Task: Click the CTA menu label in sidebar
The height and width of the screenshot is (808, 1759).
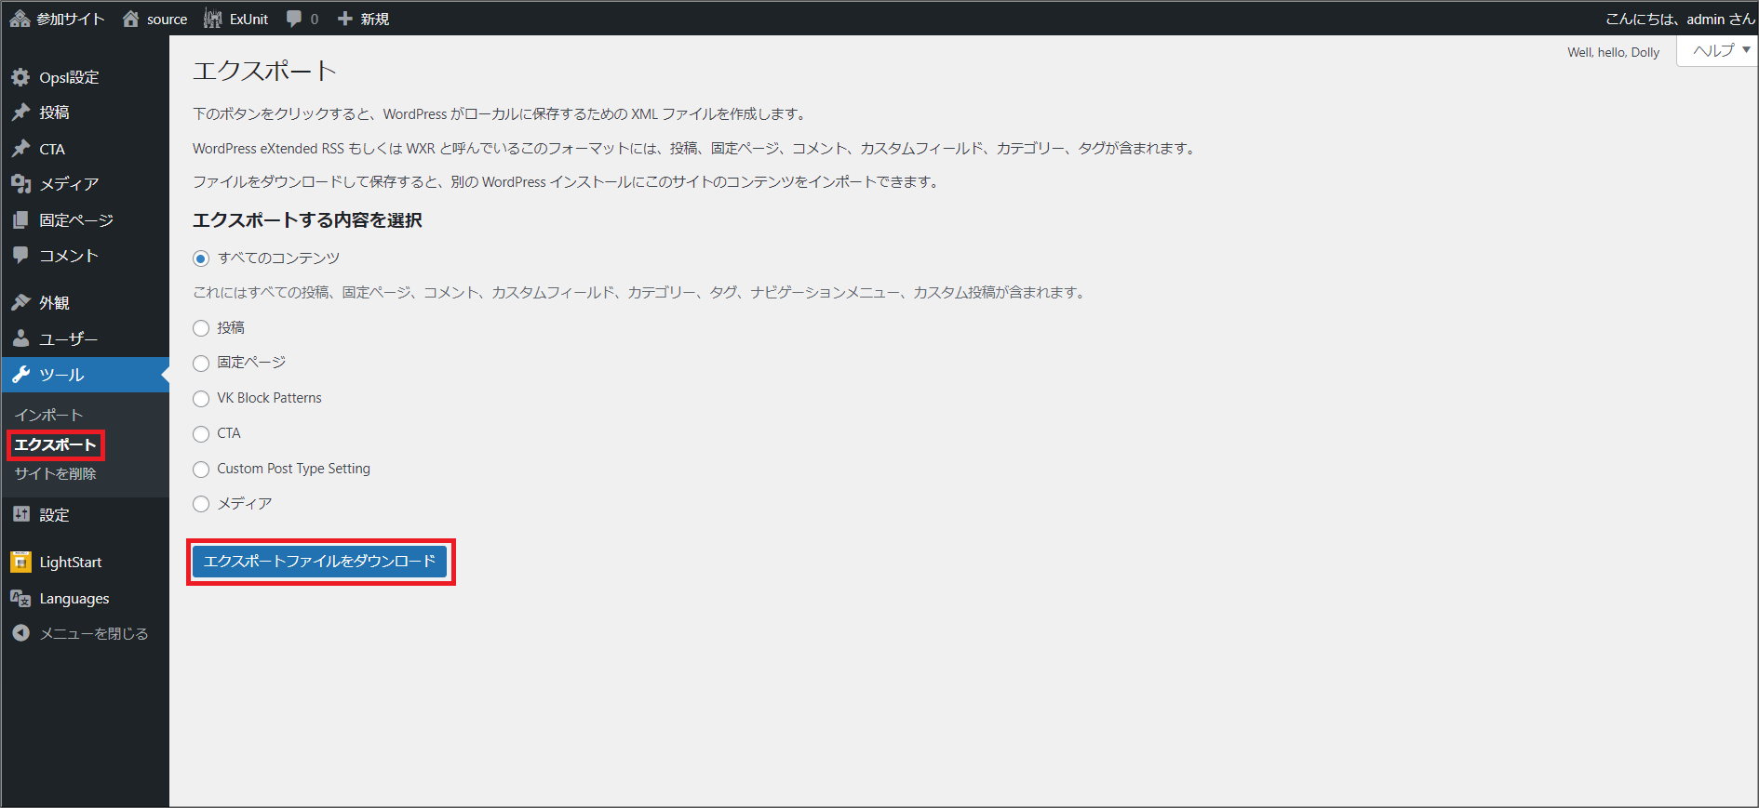Action: 52,149
